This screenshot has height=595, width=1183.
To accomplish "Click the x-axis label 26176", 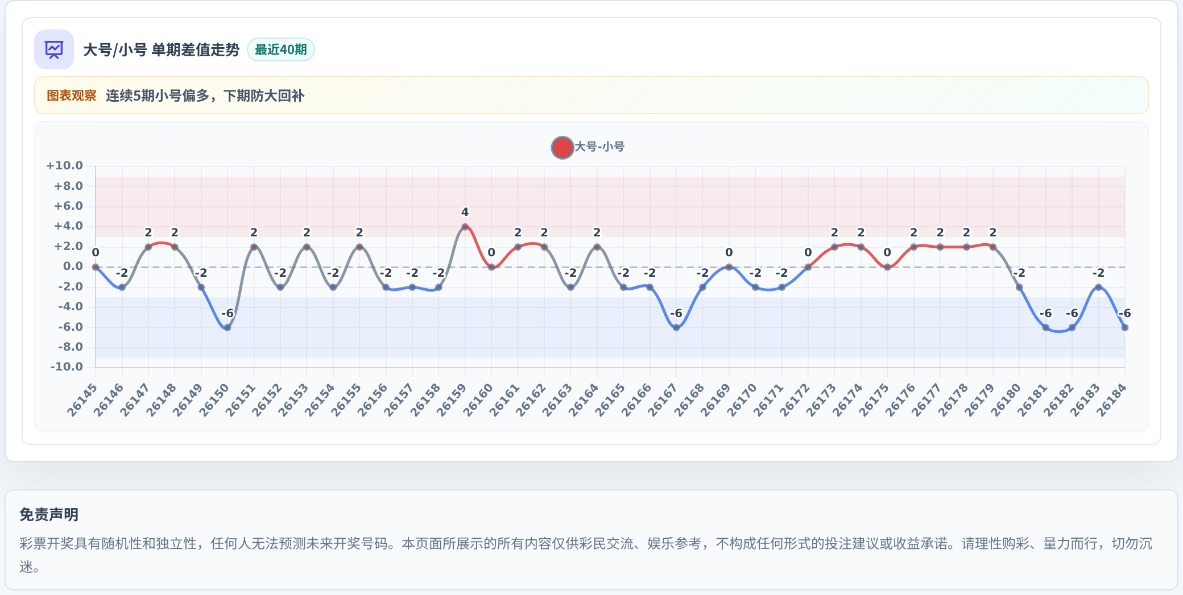I will pyautogui.click(x=900, y=400).
